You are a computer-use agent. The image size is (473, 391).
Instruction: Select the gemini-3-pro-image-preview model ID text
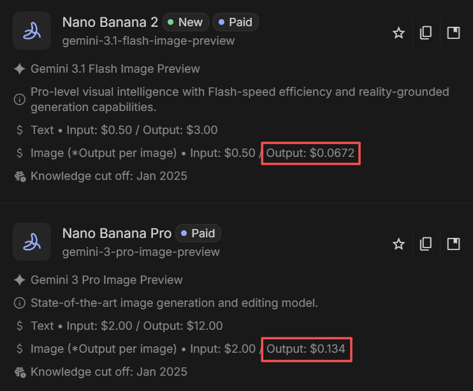tap(141, 252)
